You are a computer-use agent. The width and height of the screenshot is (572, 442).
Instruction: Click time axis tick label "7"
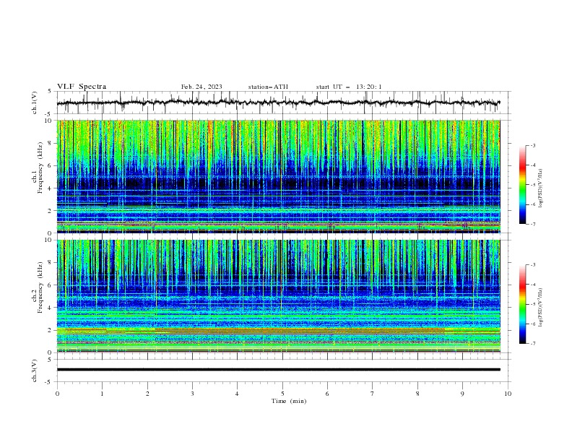tap(373, 394)
